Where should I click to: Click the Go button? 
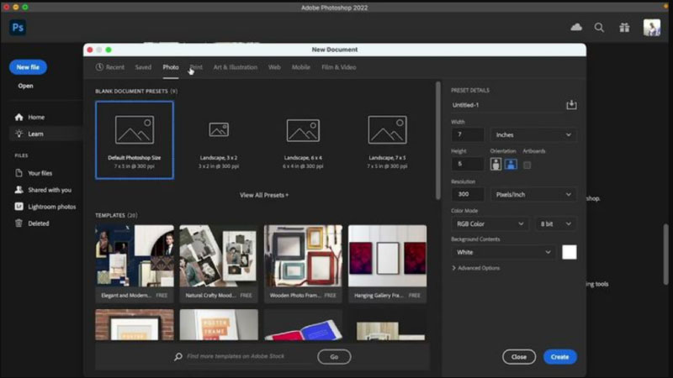pyautogui.click(x=334, y=357)
